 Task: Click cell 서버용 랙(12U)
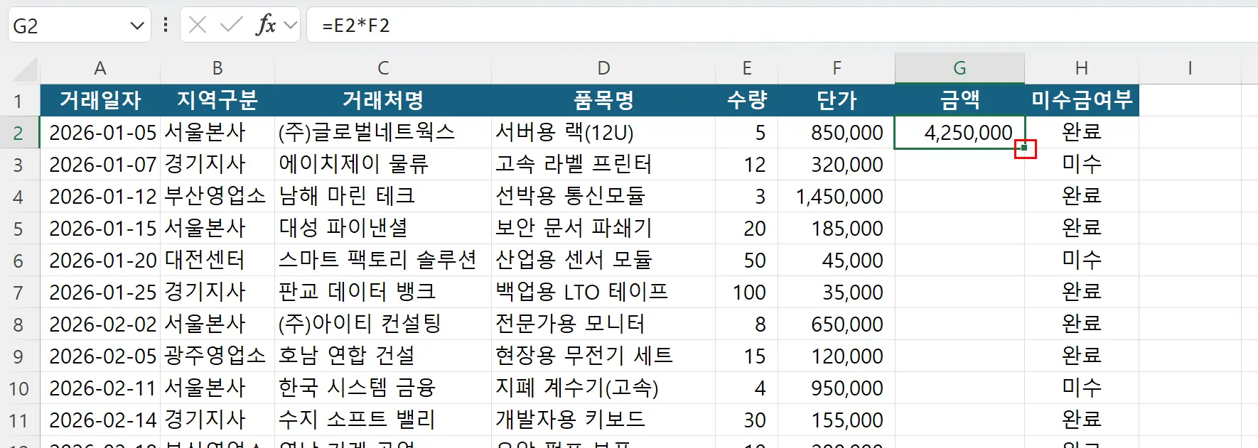[603, 133]
